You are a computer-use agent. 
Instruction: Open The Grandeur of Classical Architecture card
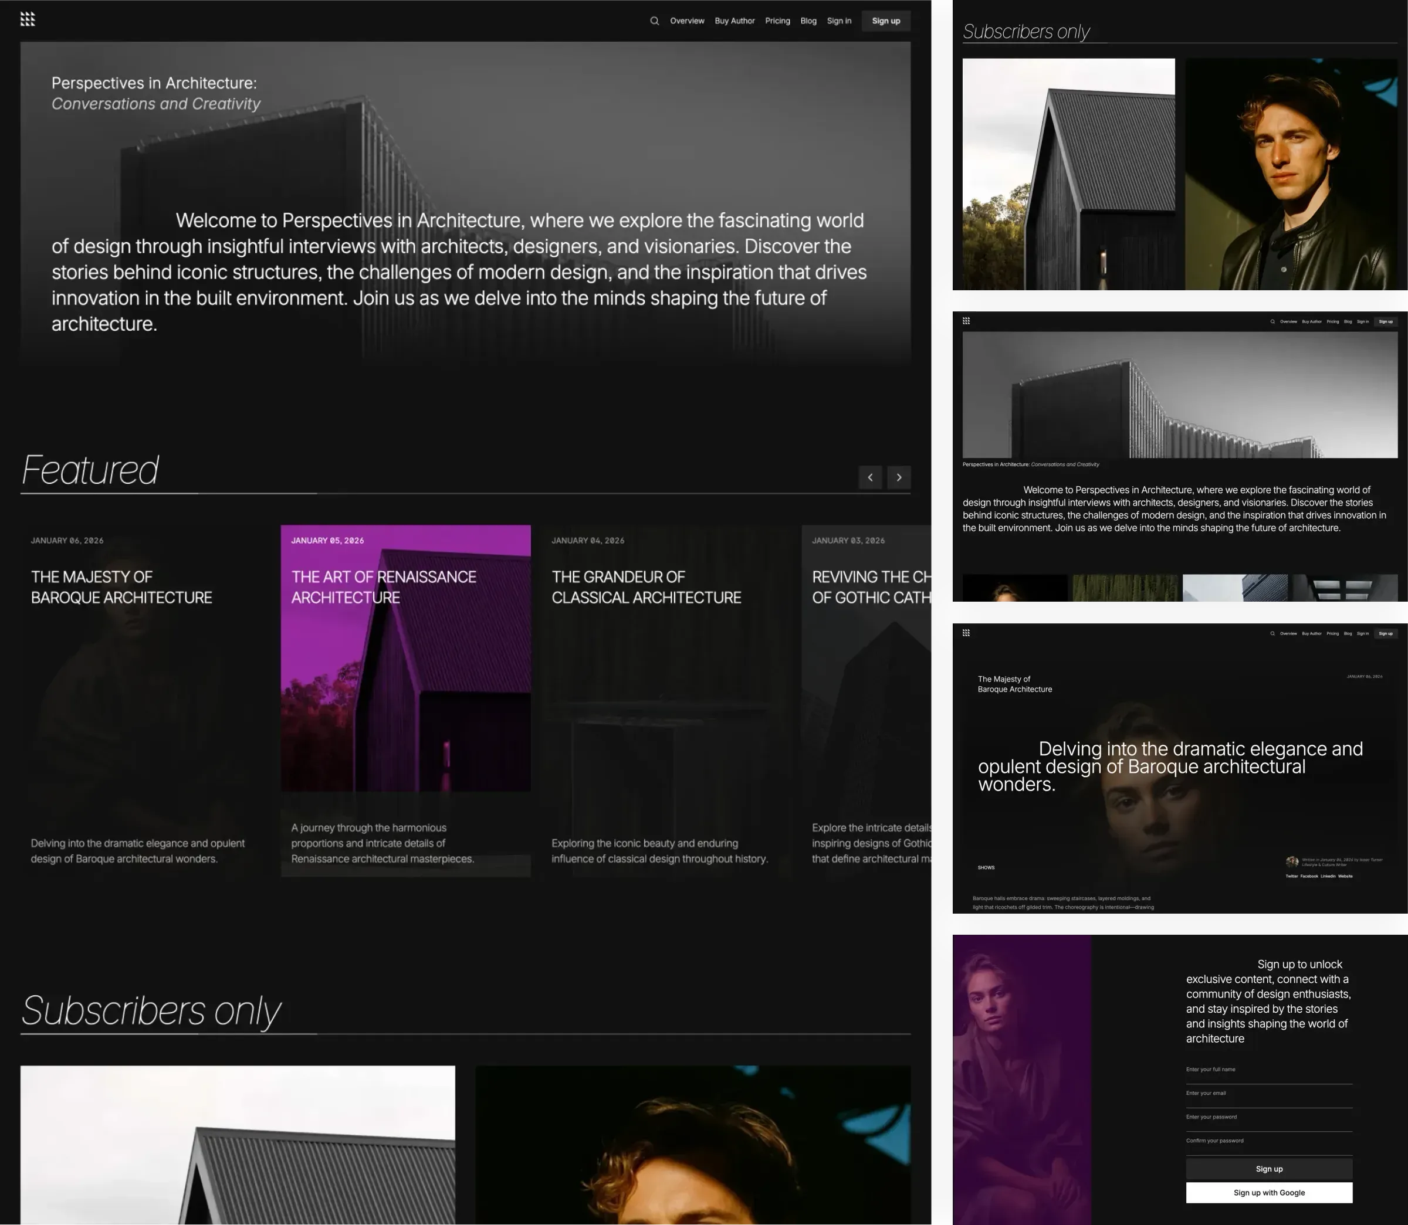pos(666,701)
